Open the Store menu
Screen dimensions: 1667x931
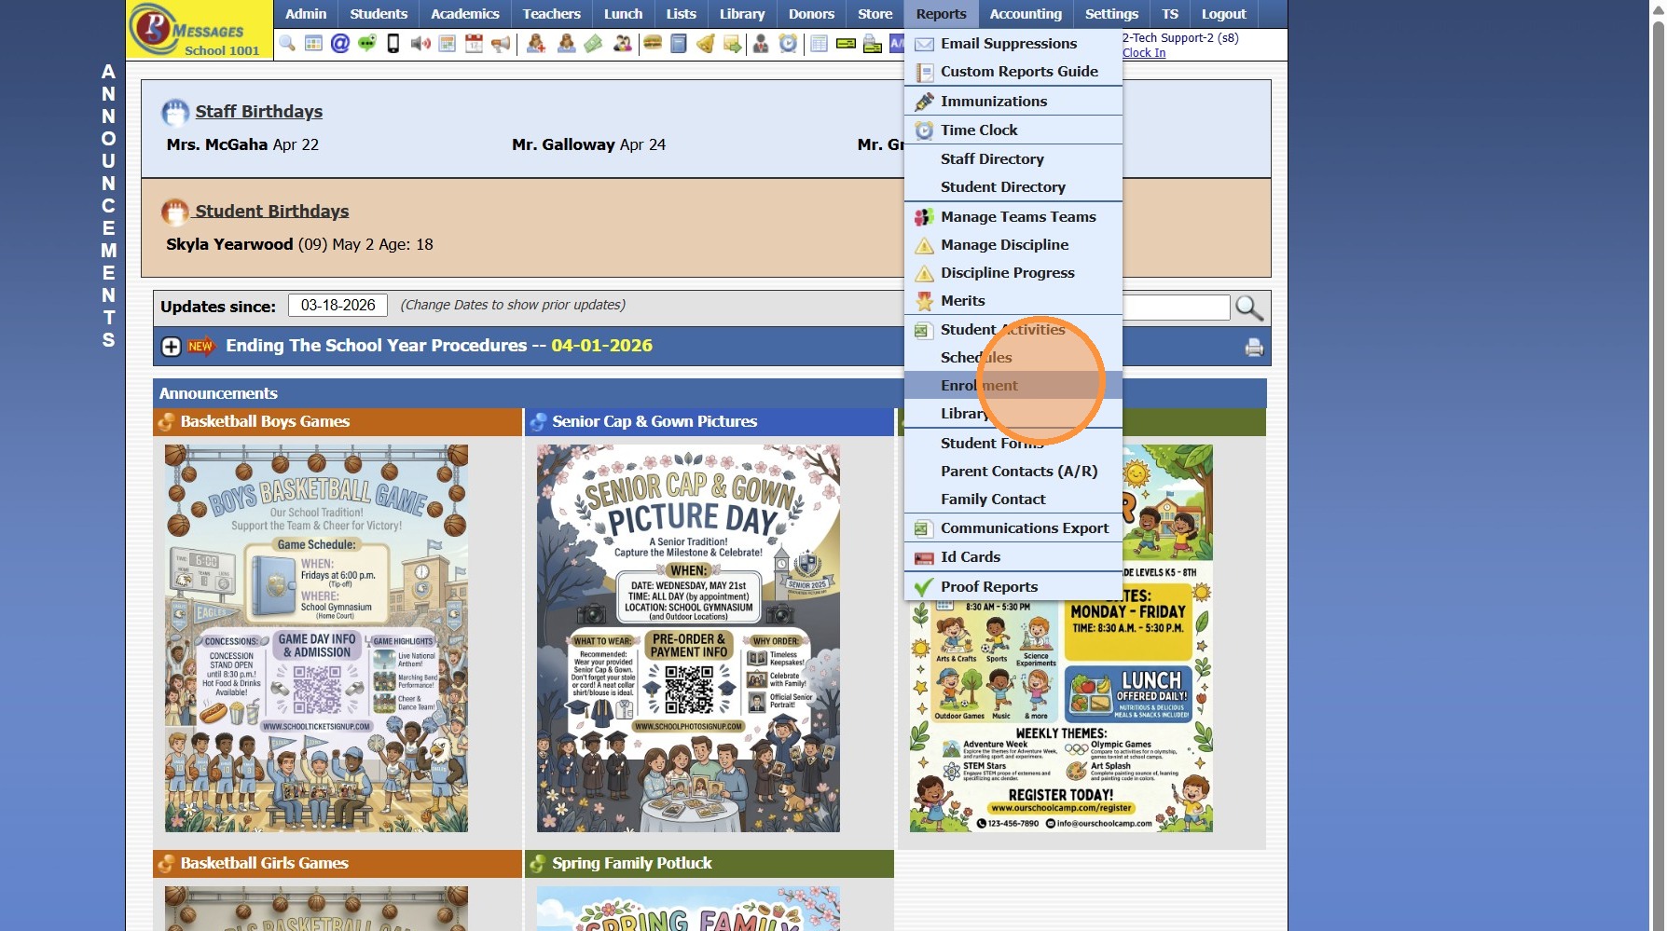(875, 14)
